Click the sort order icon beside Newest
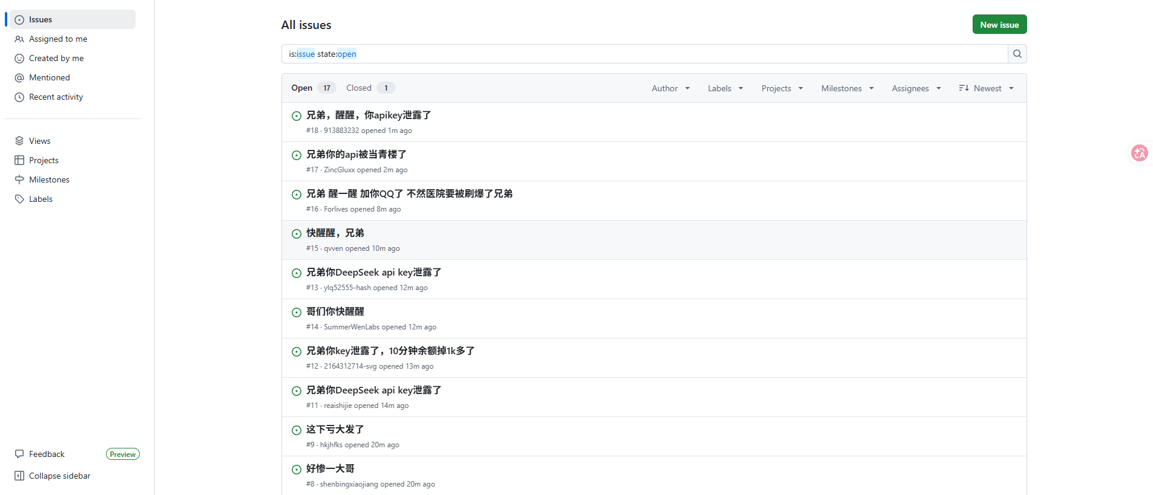Image resolution: width=1153 pixels, height=495 pixels. tap(964, 88)
